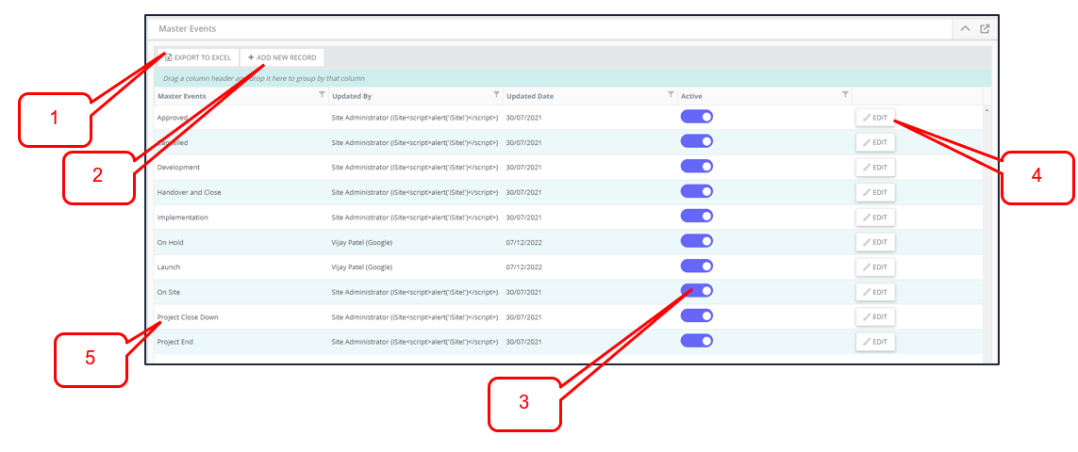Toggle Active switch for On Hold
1078x452 pixels.
pyautogui.click(x=696, y=241)
